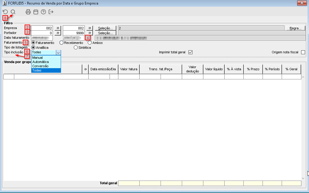Select Automática in the dropdown list
Viewport: 309px width, 193px height.
46,62
